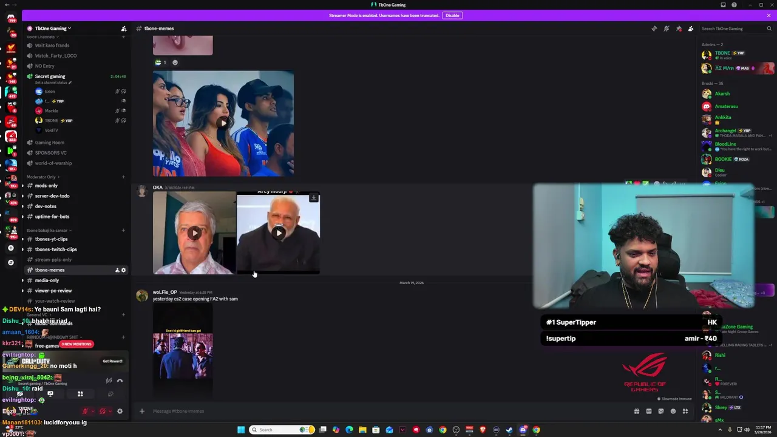
Task: Click the server invite people icon
Action: (124, 29)
